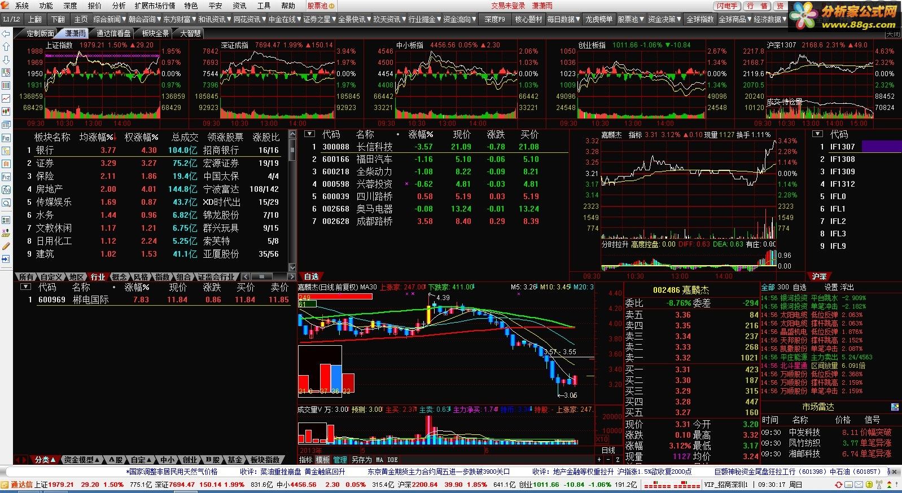Click the 龙虎榜单 toolbar button
The height and width of the screenshot is (493, 902).
click(x=599, y=19)
